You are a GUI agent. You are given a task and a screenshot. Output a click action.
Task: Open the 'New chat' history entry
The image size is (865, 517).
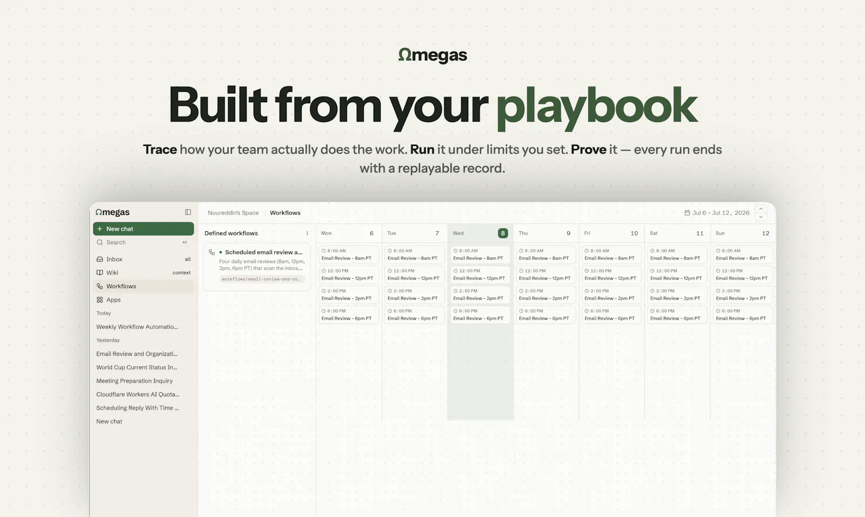coord(109,421)
